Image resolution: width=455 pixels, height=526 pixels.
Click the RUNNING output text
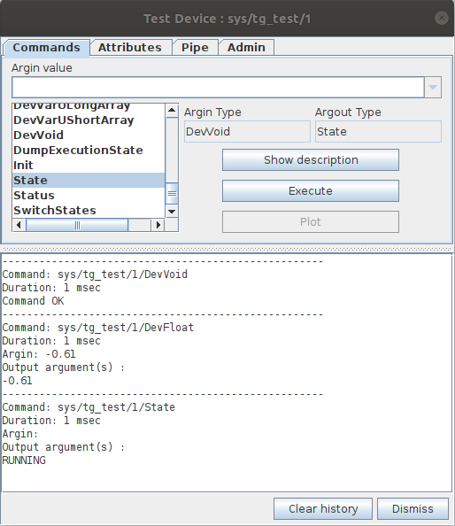pyautogui.click(x=24, y=460)
